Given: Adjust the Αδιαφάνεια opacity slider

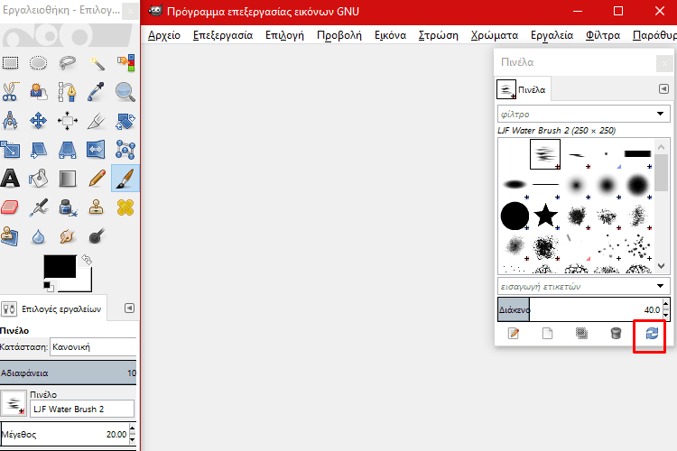Looking at the screenshot, I should [x=69, y=373].
